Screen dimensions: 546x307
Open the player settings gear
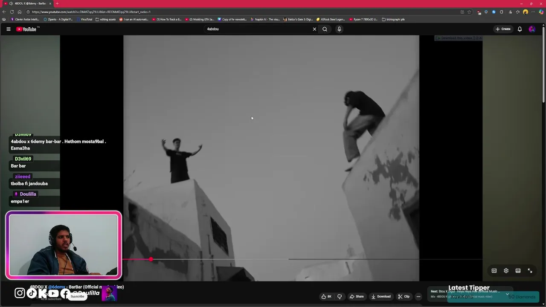point(506,271)
